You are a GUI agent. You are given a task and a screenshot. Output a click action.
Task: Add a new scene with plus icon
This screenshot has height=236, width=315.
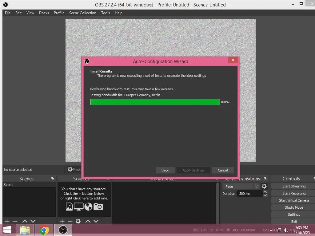tap(7, 221)
